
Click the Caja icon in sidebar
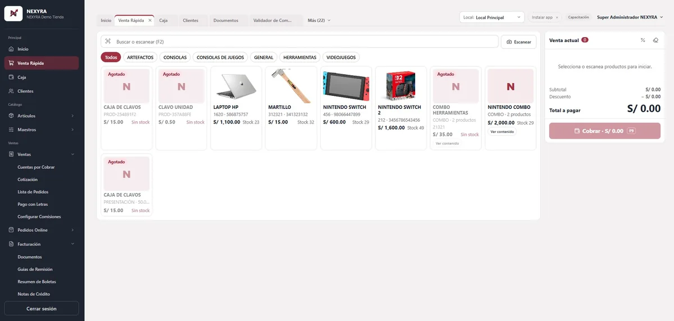click(11, 77)
